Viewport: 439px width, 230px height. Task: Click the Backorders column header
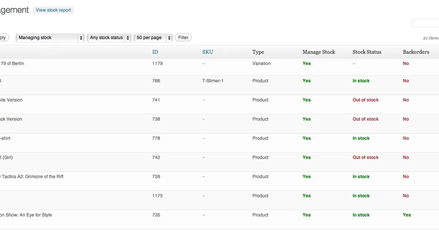416,52
